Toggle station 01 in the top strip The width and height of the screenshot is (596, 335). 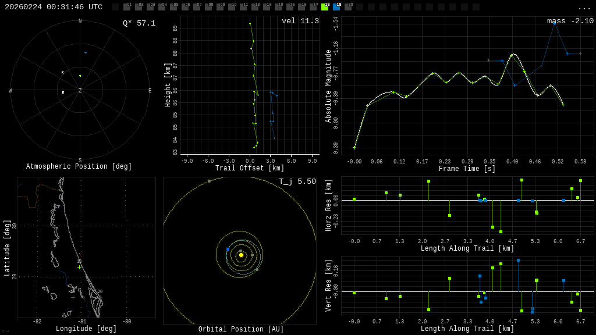127,7
